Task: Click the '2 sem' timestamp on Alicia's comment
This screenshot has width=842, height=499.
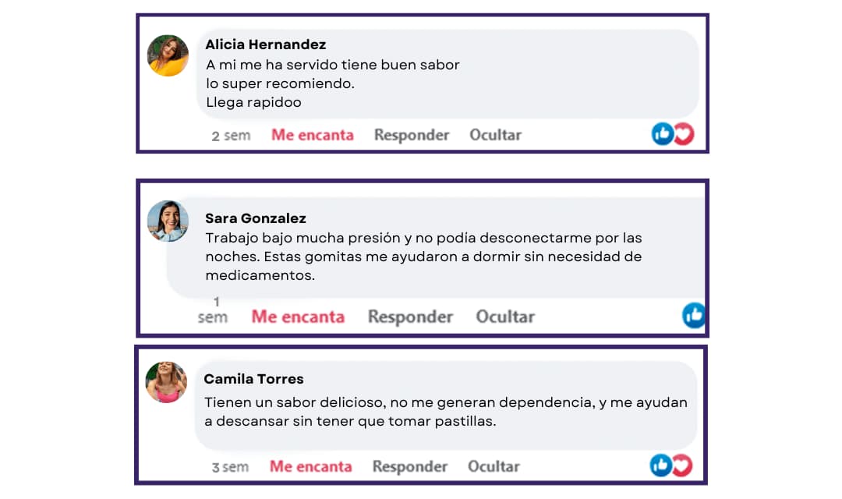Action: tap(231, 136)
